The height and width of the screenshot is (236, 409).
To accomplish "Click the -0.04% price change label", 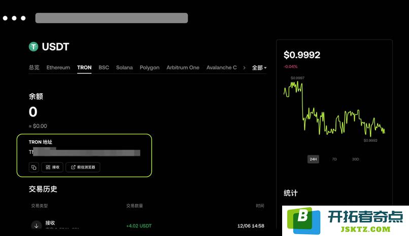I will (x=291, y=67).
